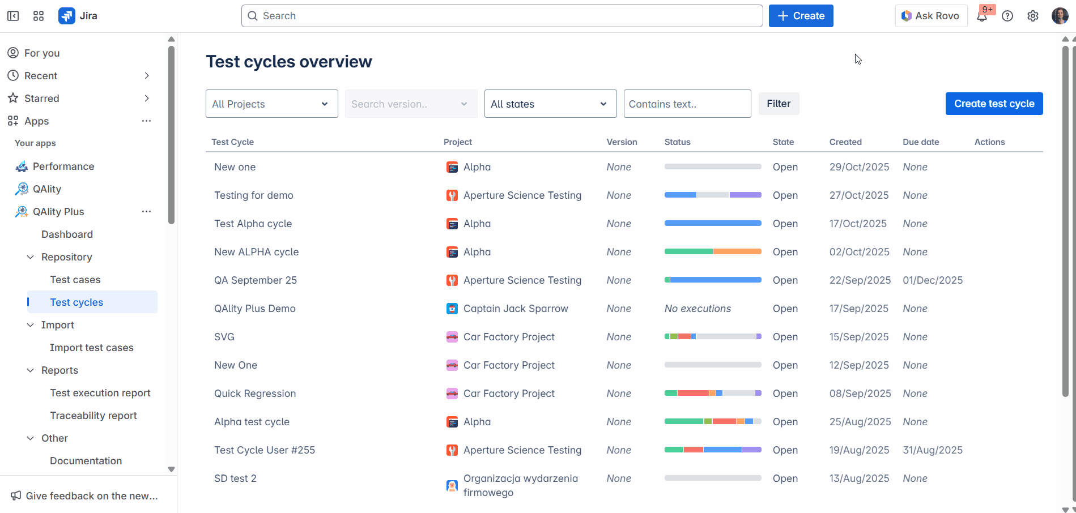Open the All states dropdown
The height and width of the screenshot is (513, 1076).
[x=551, y=104]
